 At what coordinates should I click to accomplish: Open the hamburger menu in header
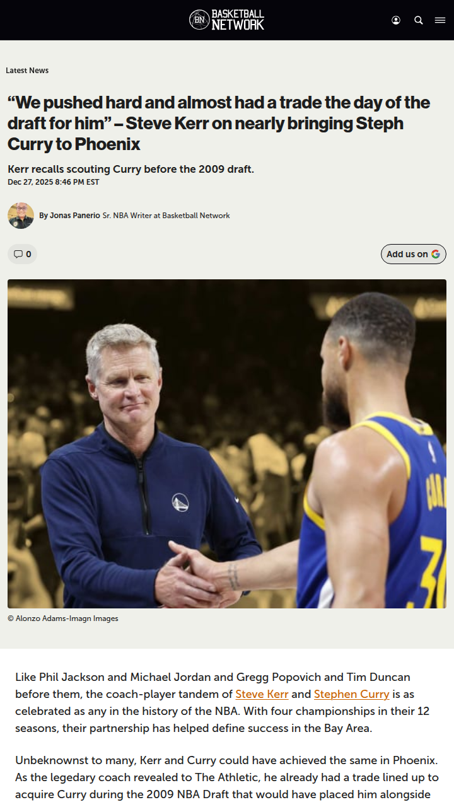pos(440,20)
